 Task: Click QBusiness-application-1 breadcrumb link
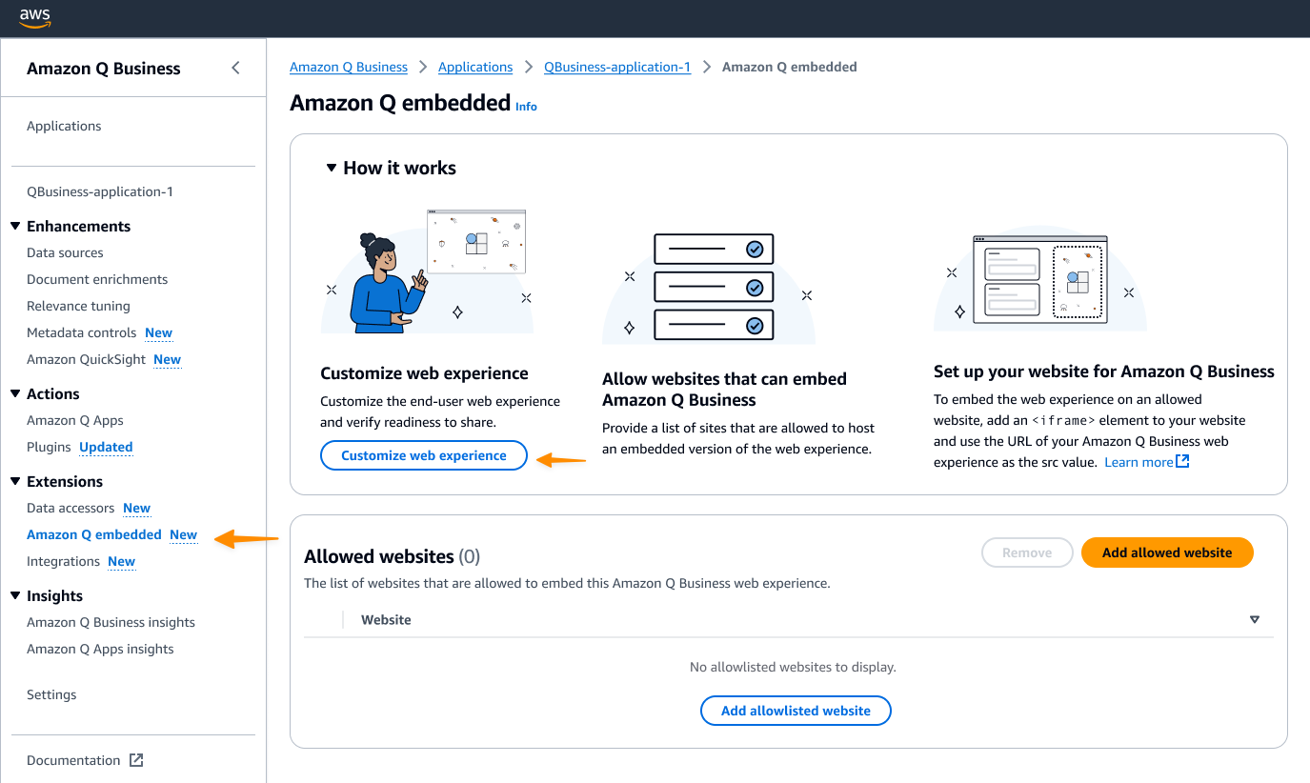pyautogui.click(x=617, y=67)
